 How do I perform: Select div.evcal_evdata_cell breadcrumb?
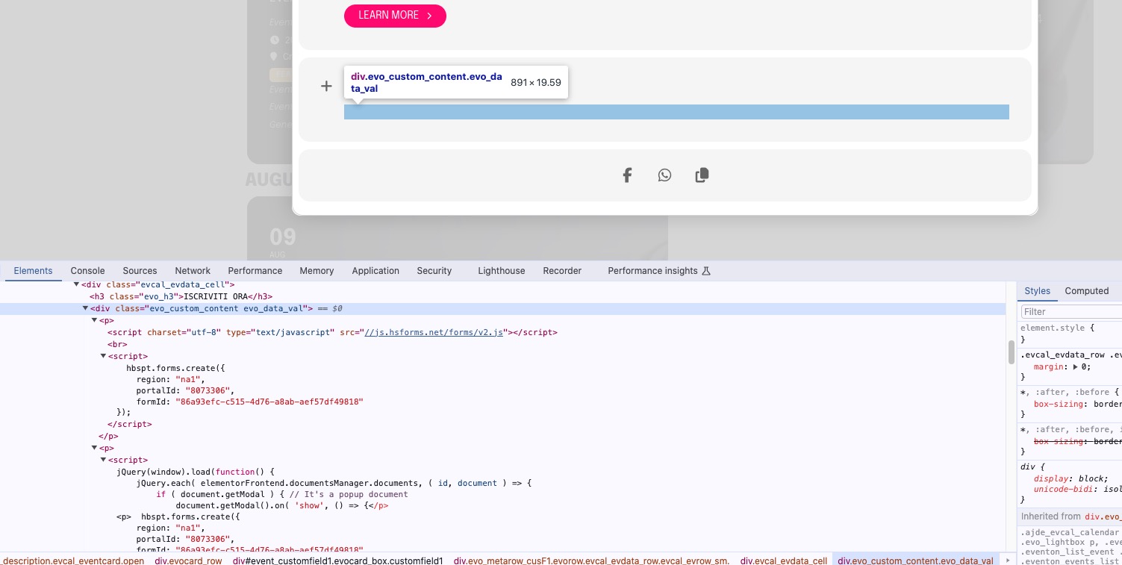coord(783,561)
